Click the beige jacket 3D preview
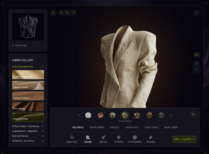 pos(129,66)
